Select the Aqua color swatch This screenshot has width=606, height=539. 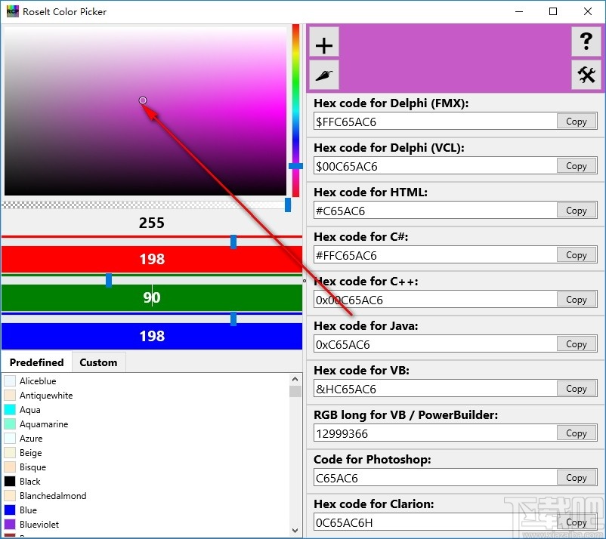8,409
